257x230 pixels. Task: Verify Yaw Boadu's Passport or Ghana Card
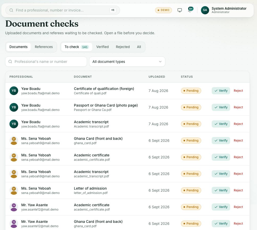point(221,107)
